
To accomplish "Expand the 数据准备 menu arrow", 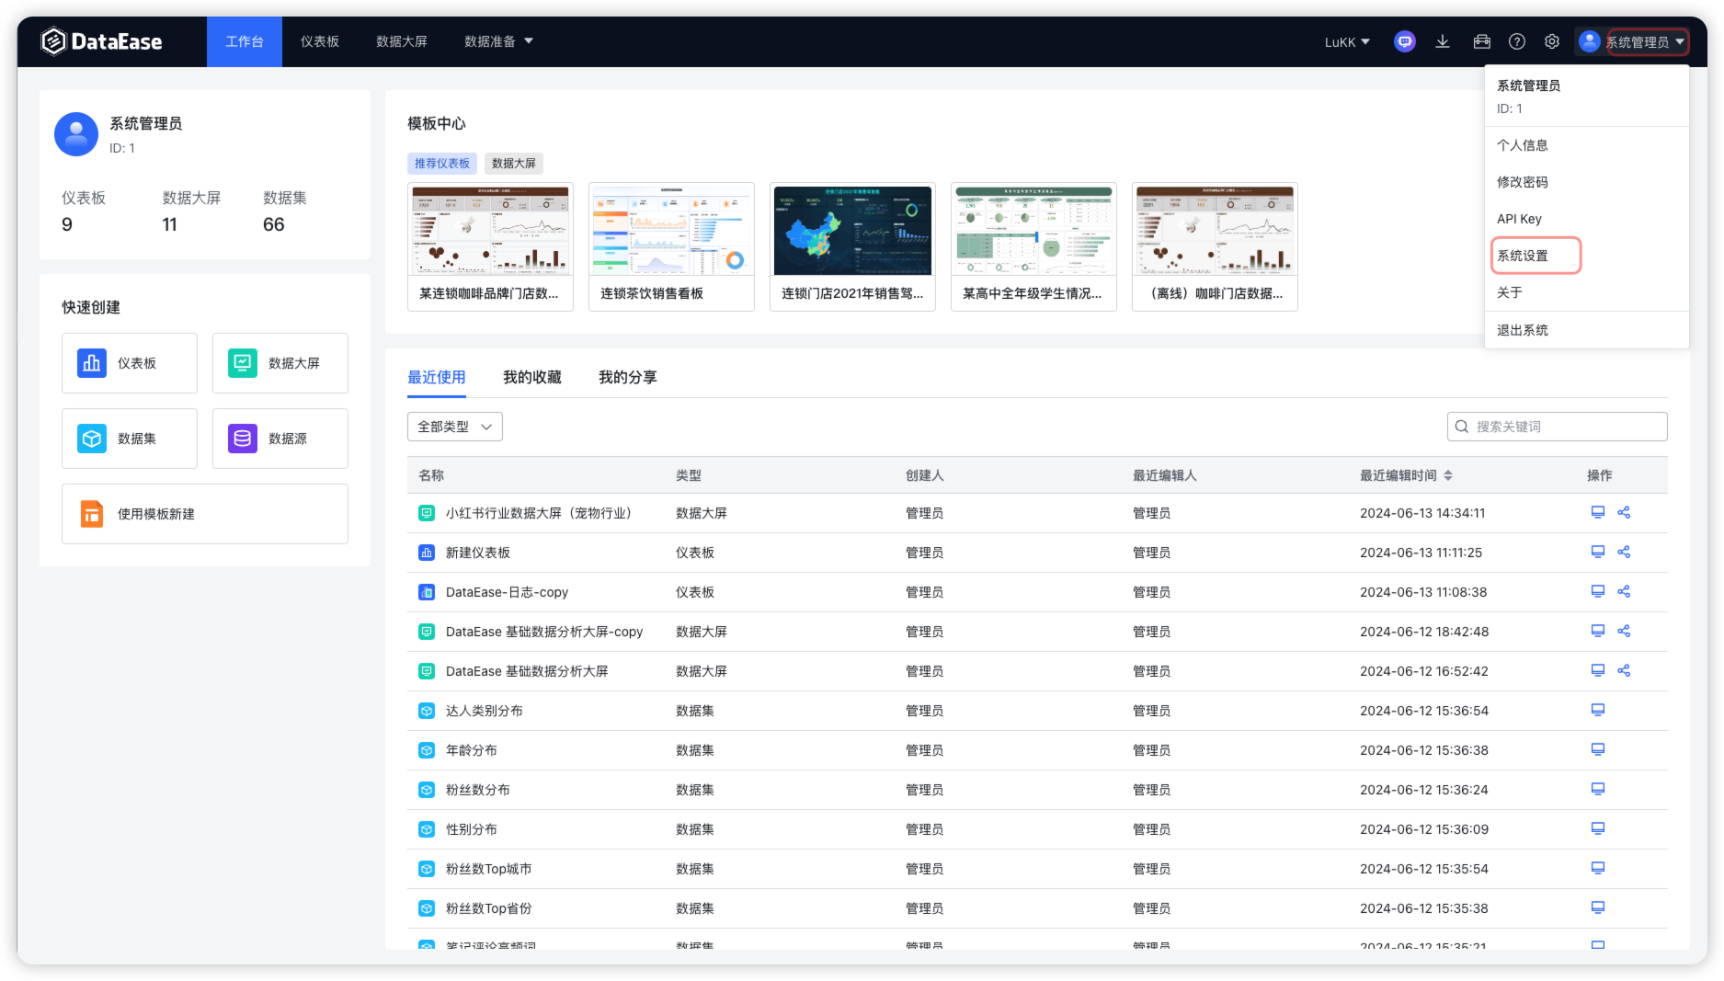I will click(530, 41).
